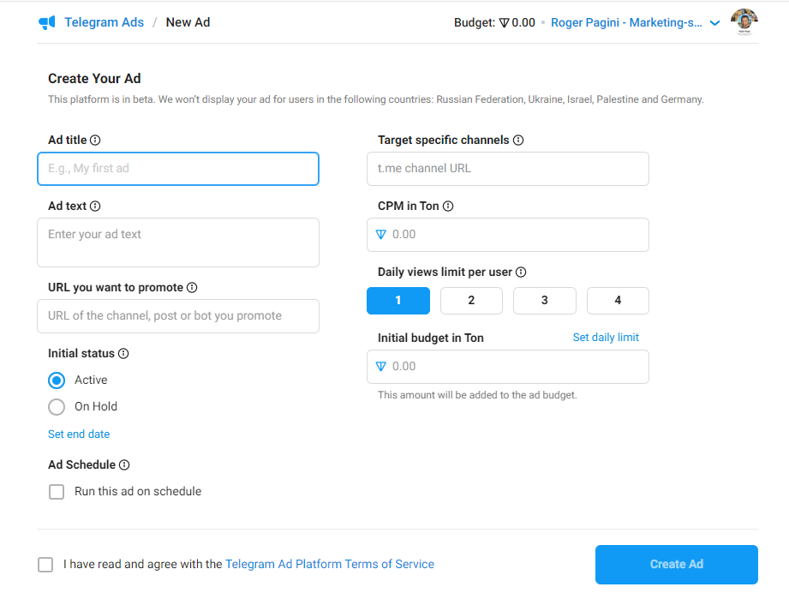Image resolution: width=789 pixels, height=611 pixels.
Task: Click the New Ad breadcrumb text
Action: 188,22
